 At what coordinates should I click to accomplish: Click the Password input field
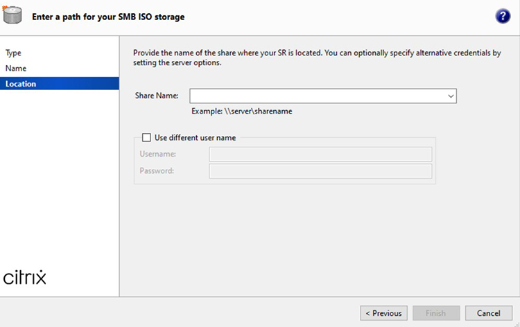(x=320, y=170)
